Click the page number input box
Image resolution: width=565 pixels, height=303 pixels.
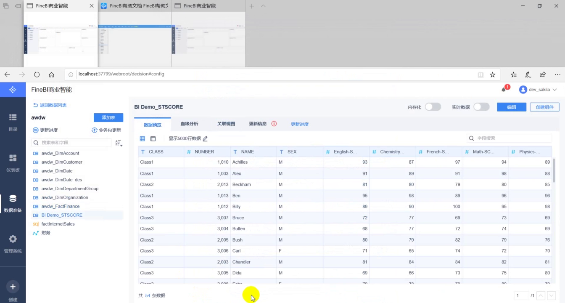tap(521, 295)
